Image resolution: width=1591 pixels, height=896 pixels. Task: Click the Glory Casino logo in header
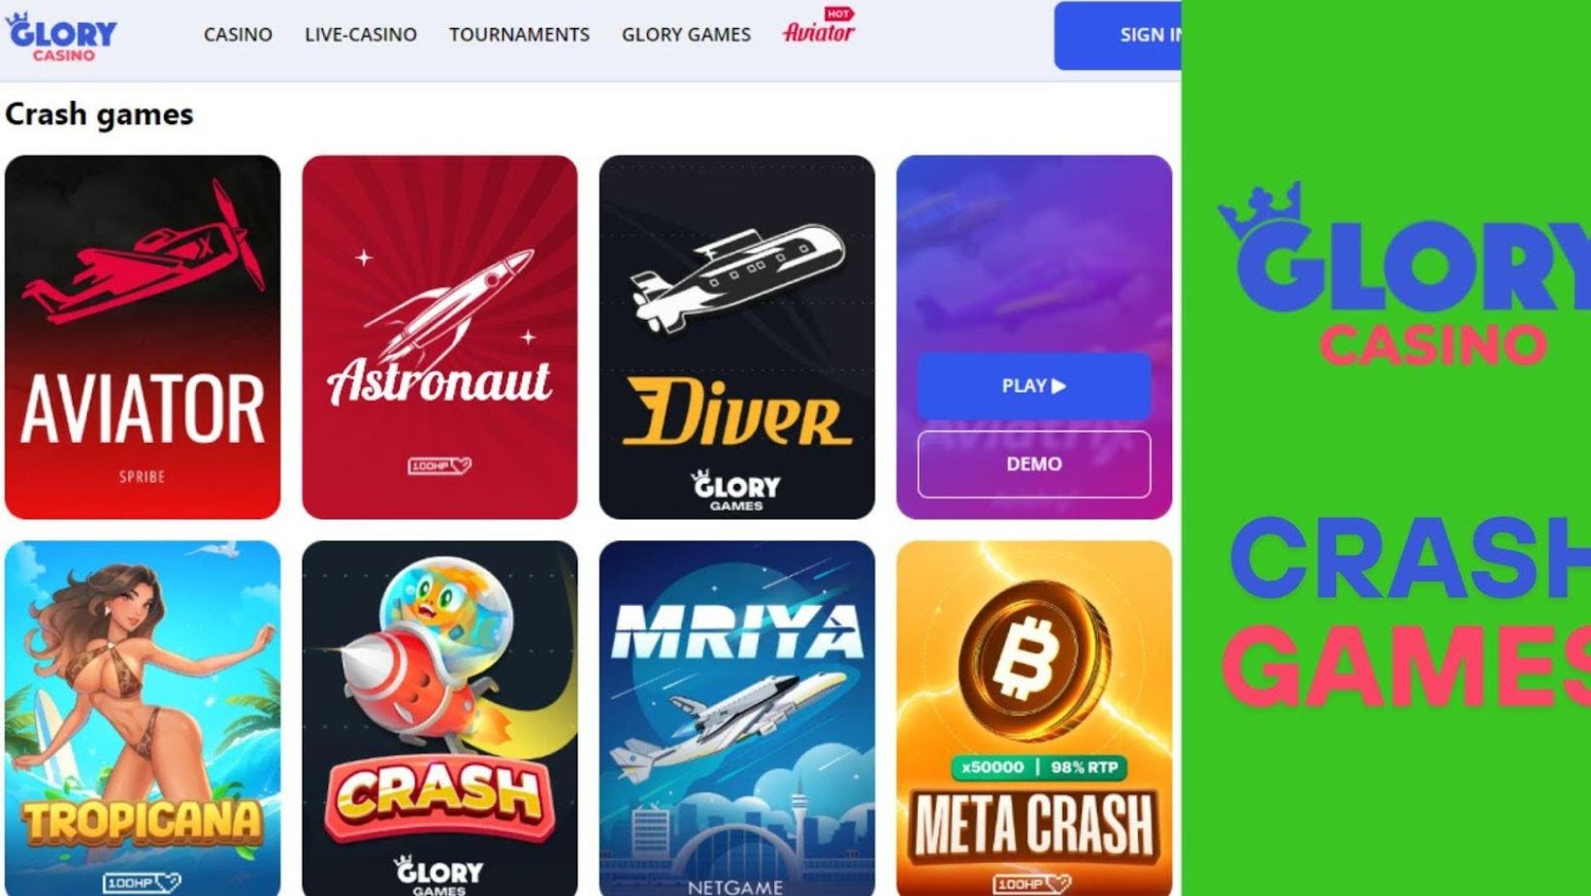(x=61, y=37)
